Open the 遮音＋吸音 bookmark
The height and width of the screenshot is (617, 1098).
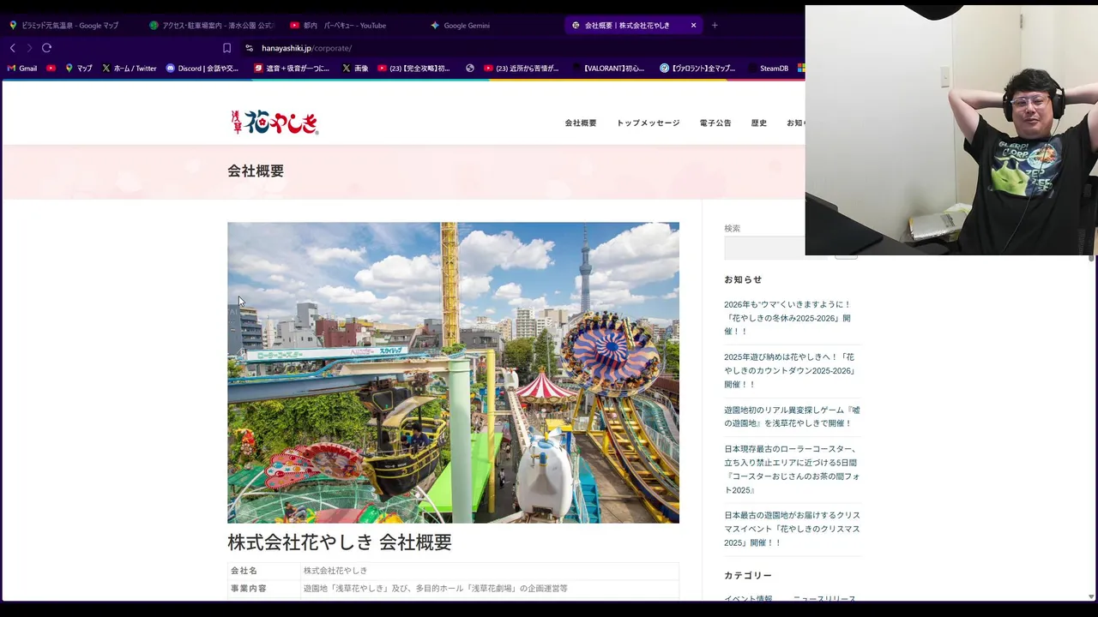pos(292,68)
